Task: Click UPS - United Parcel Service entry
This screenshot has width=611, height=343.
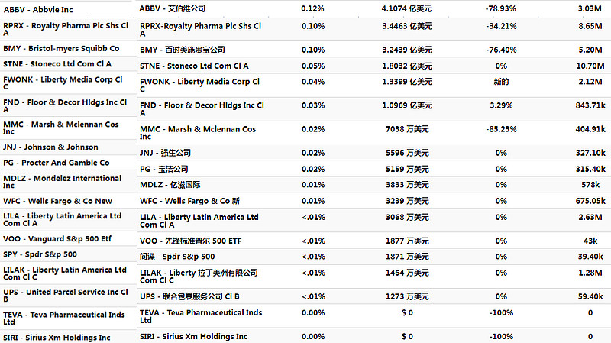Action: pos(66,296)
